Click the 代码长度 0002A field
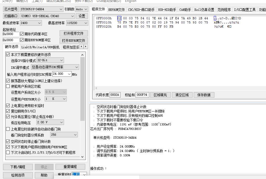This screenshot has width=266, height=179. tap(115, 95)
